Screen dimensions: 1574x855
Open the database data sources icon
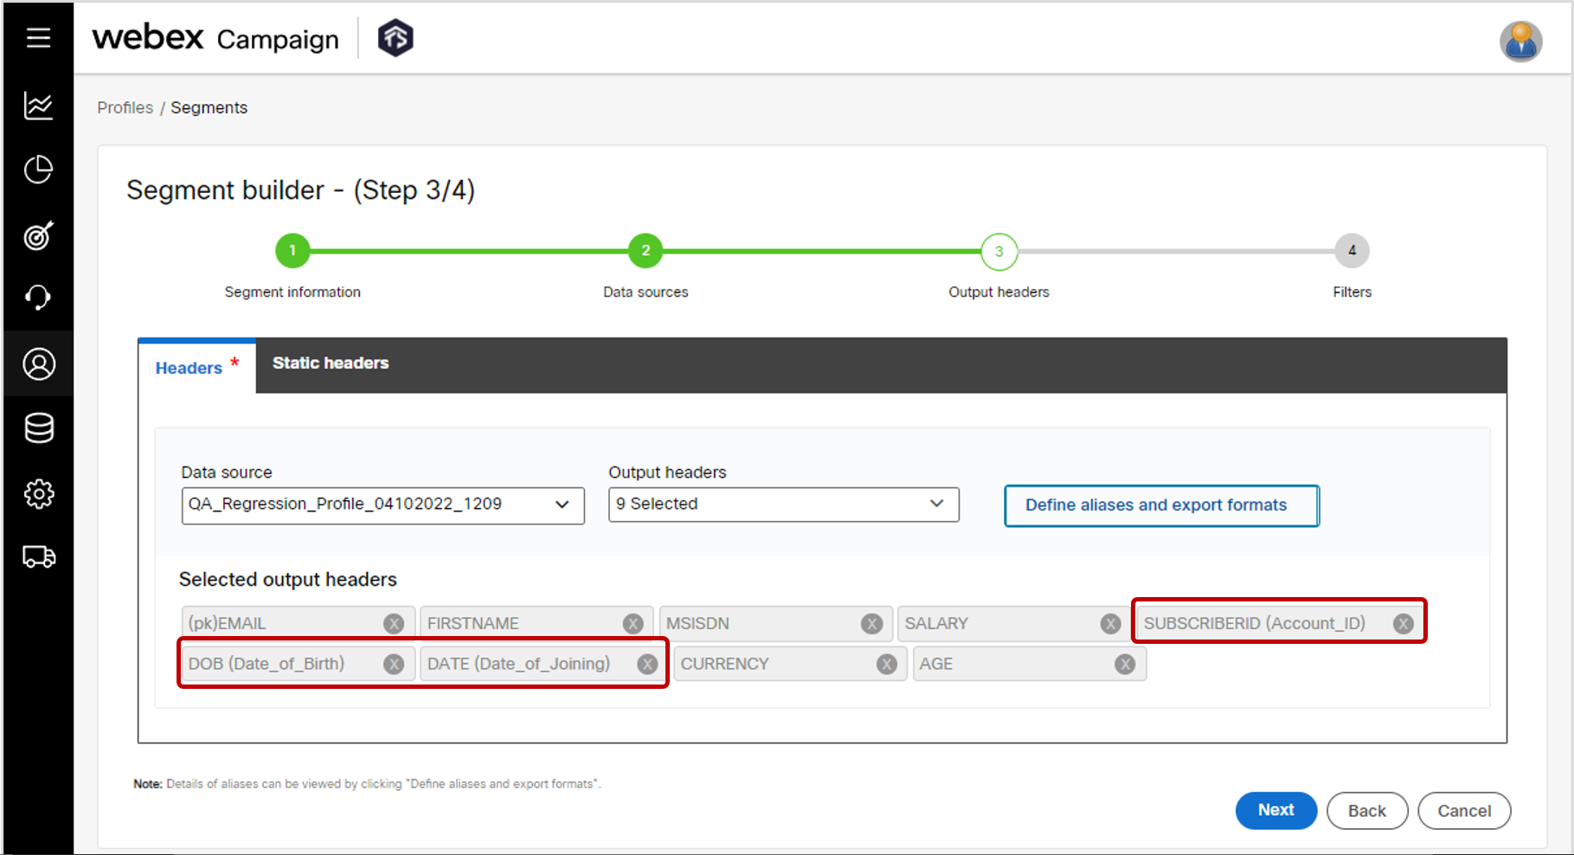38,428
